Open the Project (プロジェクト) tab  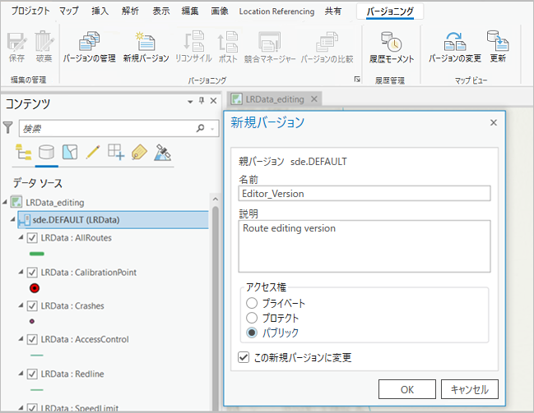point(30,11)
